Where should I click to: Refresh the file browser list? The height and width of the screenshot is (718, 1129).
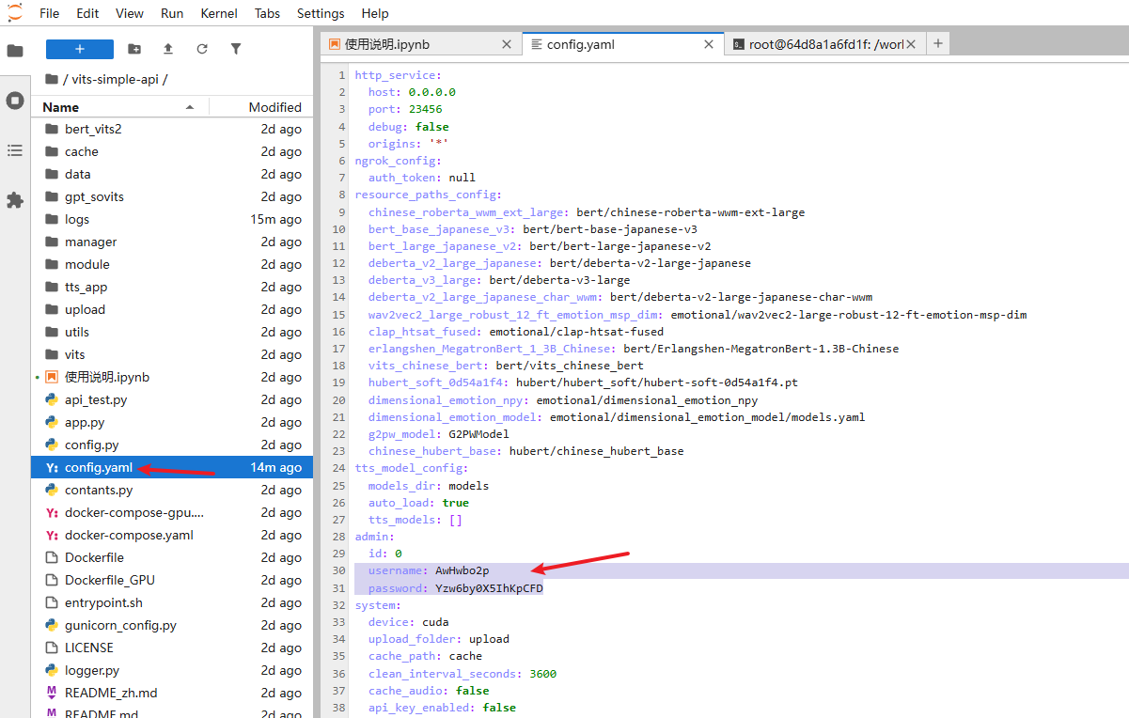click(202, 49)
